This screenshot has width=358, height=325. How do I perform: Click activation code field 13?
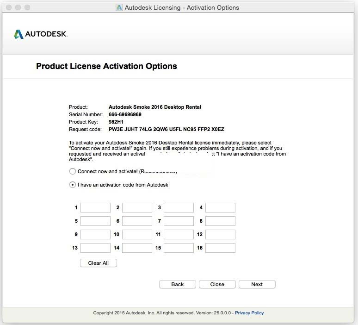tap(95, 248)
